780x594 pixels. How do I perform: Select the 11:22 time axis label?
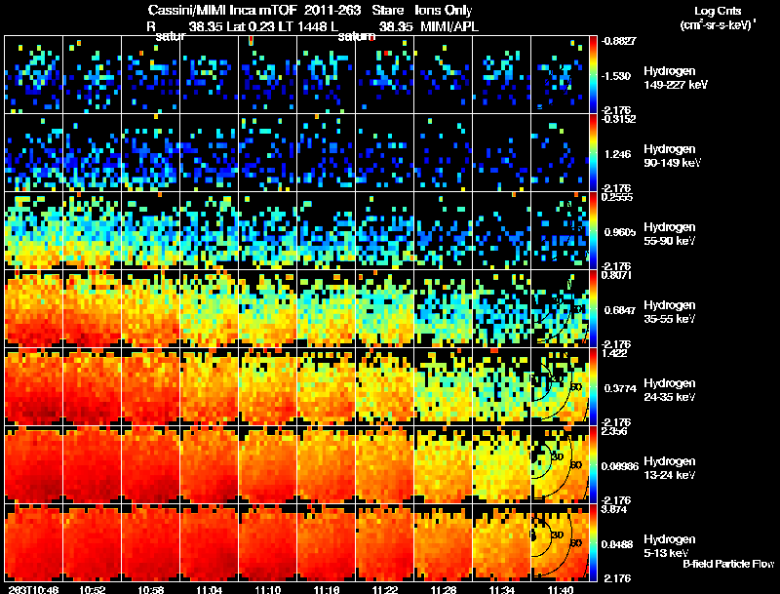385,589
